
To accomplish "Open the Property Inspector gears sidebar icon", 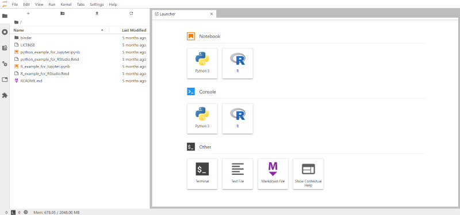I will 5,64.
